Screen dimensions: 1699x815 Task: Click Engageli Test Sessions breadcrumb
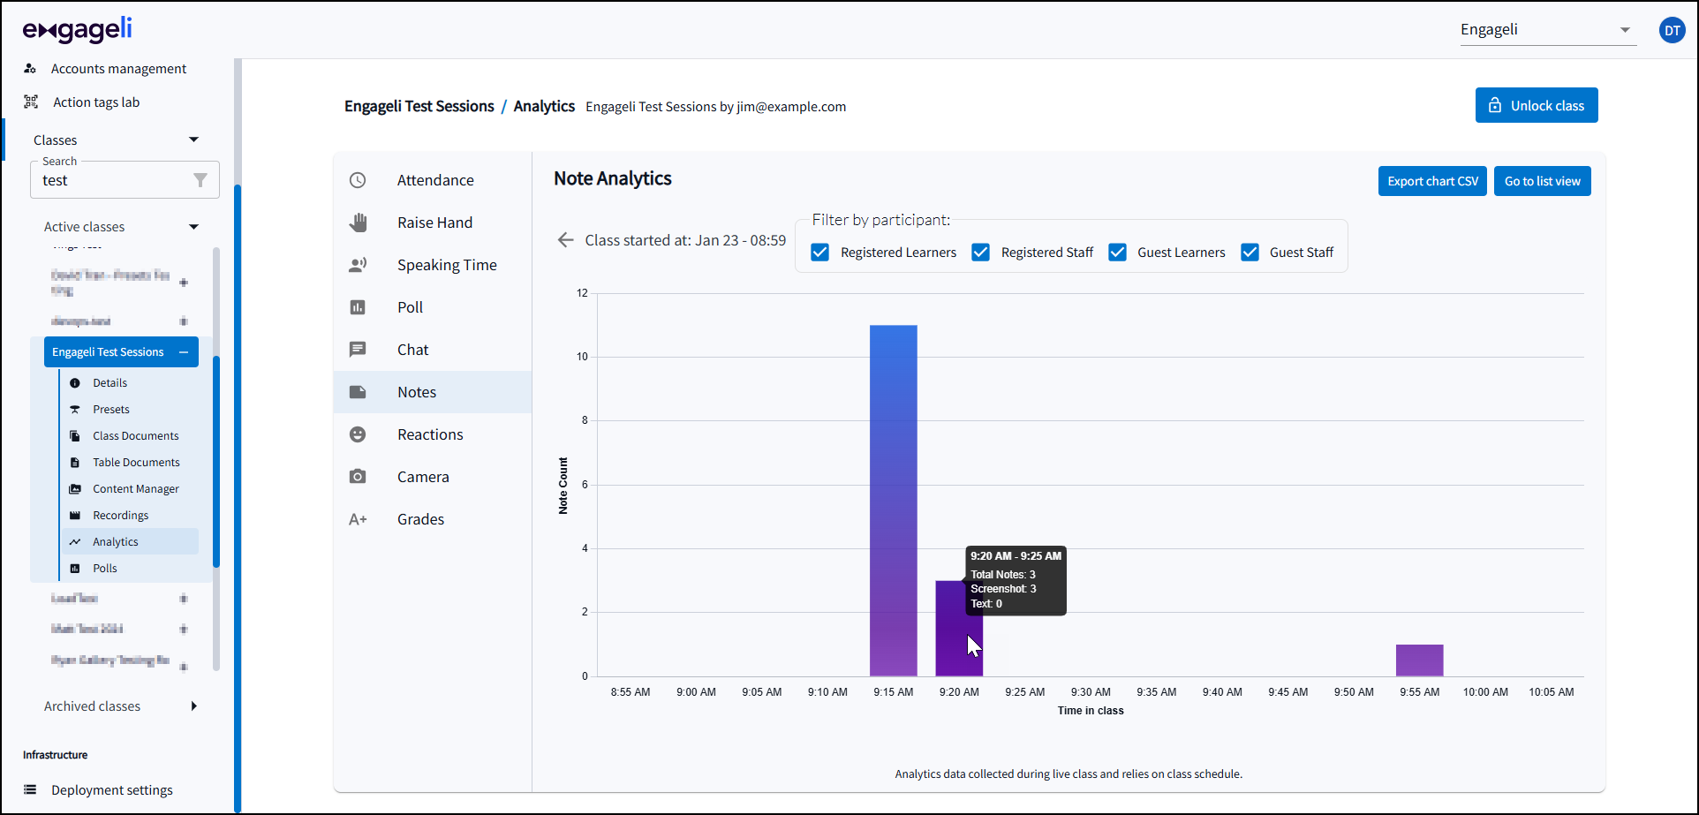(419, 106)
